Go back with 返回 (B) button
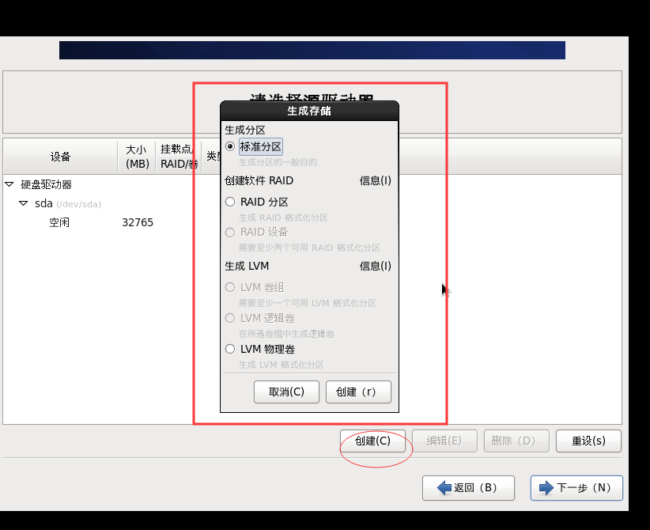Screen dimensions: 650x530 click(468, 488)
